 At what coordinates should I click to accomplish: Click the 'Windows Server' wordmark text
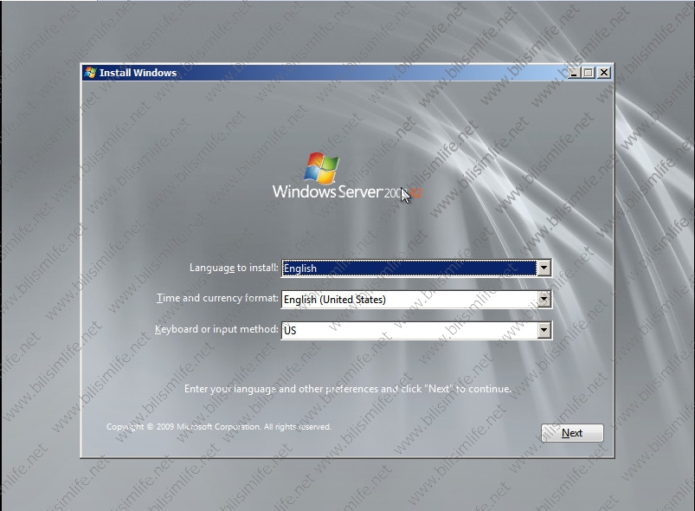(x=327, y=191)
